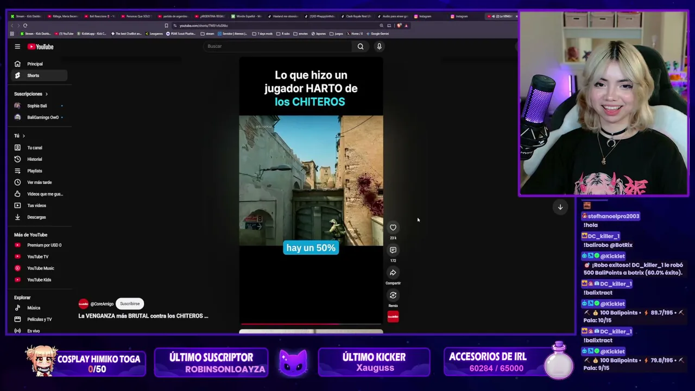The width and height of the screenshot is (695, 391).
Task: Open the YouTube hamburger guide menu
Action: pyautogui.click(x=17, y=47)
